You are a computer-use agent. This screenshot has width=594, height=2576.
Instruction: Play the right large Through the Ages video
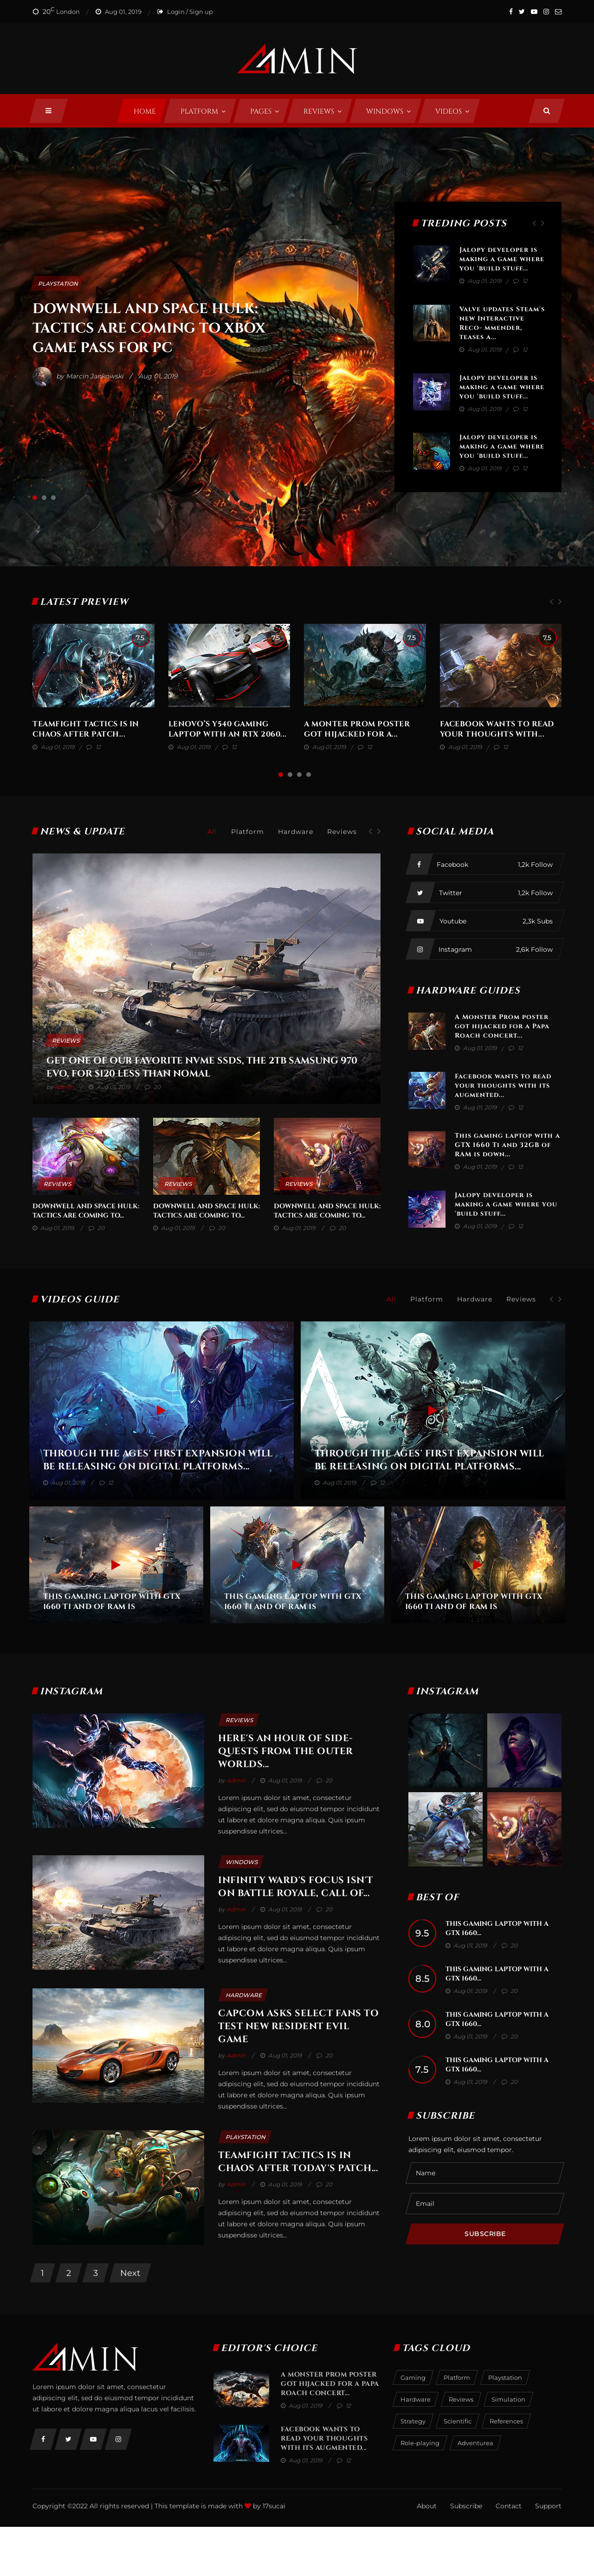pyautogui.click(x=432, y=1410)
